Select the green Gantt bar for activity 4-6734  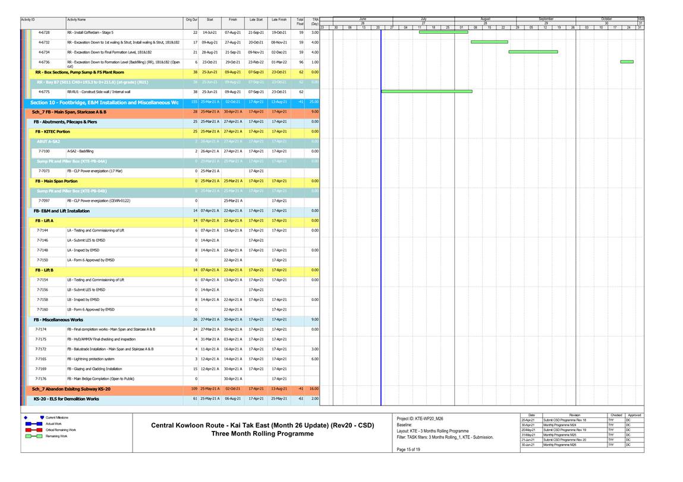[x=533, y=52]
